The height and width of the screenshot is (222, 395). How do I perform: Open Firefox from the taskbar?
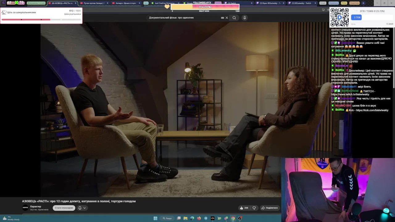click(199, 218)
